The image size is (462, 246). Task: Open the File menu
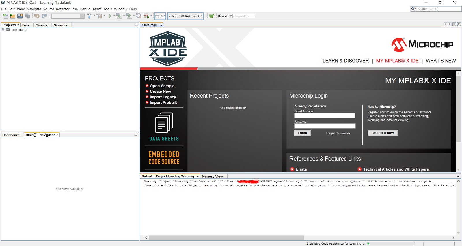(4, 9)
